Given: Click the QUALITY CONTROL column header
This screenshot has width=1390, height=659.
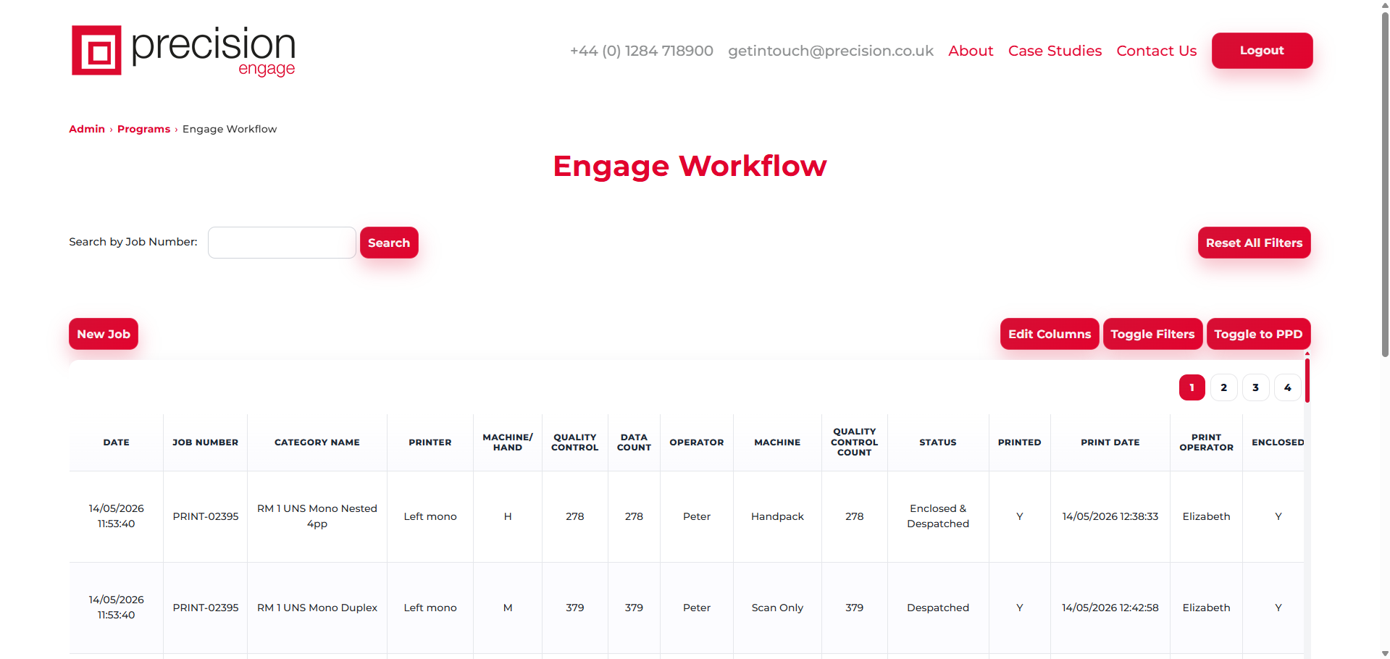Looking at the screenshot, I should pos(574,442).
